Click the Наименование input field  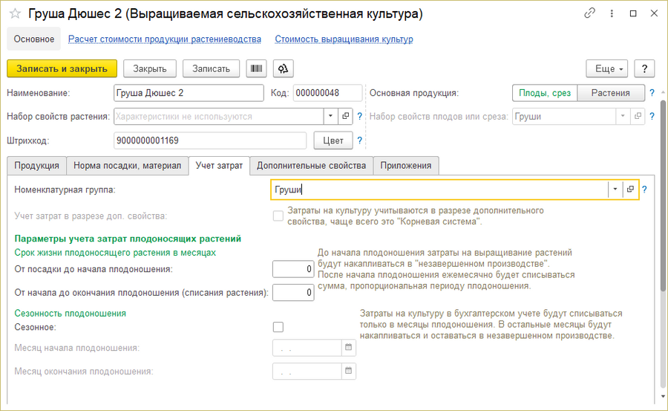189,93
